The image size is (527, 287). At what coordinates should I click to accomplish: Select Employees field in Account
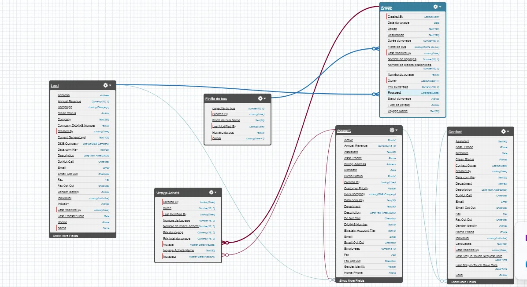[x=370, y=248]
